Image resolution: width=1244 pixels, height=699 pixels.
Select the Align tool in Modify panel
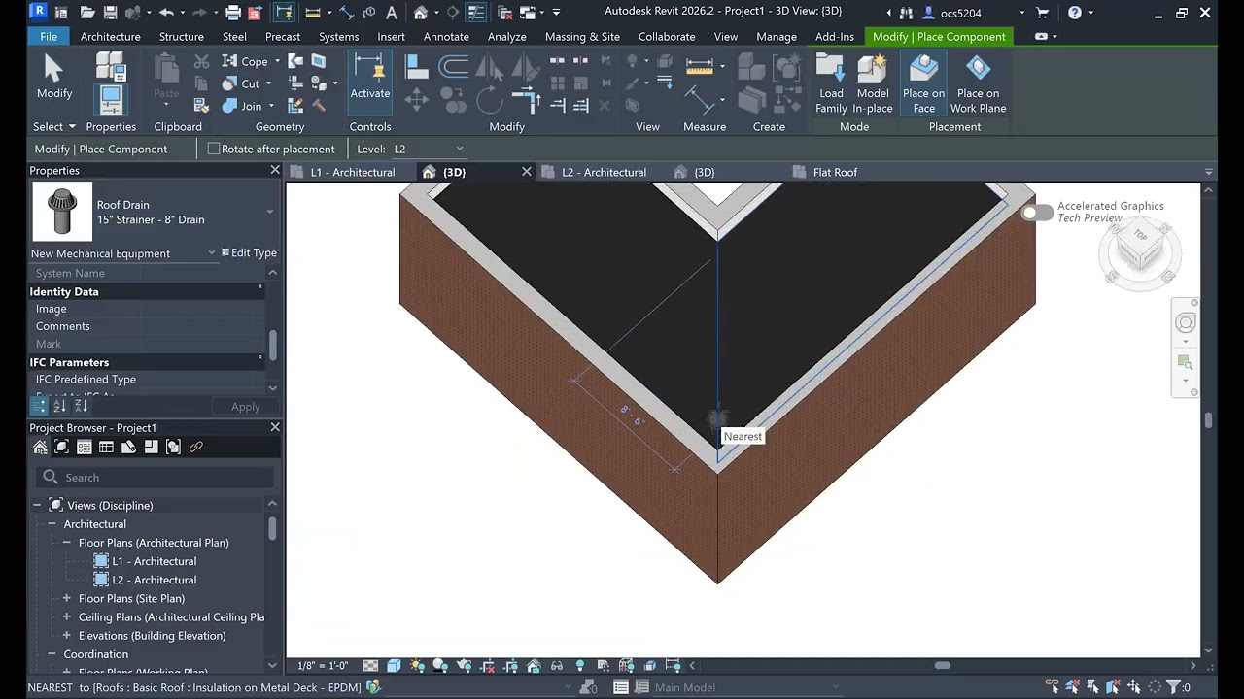pos(416,67)
